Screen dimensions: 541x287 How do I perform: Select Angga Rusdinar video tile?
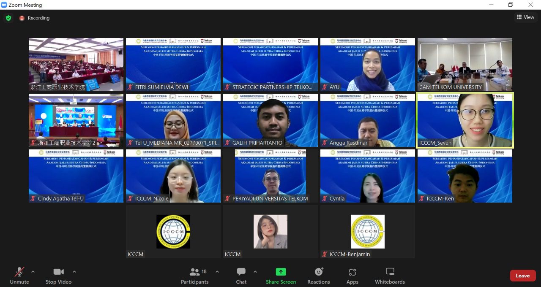coord(368,120)
